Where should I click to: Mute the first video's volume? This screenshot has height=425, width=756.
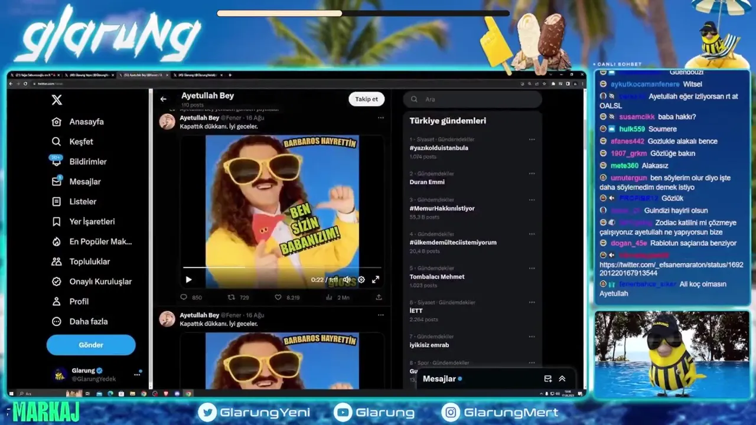click(347, 280)
